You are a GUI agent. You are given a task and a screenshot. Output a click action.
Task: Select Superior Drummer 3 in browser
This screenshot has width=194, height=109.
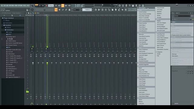(x=14, y=77)
